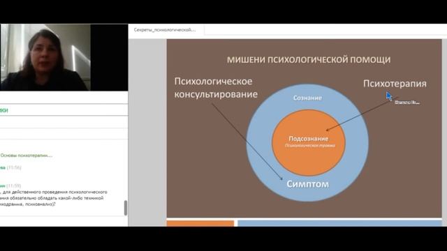Click the chat panel scrollbar handle

126,208
